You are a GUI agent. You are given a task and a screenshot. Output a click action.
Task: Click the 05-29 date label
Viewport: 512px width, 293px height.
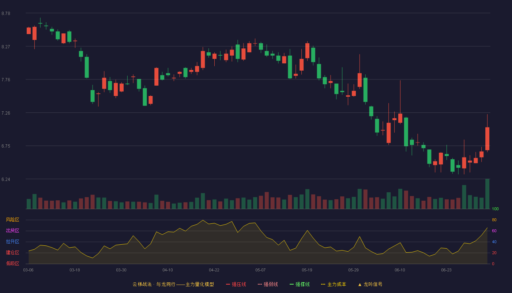coord(353,270)
